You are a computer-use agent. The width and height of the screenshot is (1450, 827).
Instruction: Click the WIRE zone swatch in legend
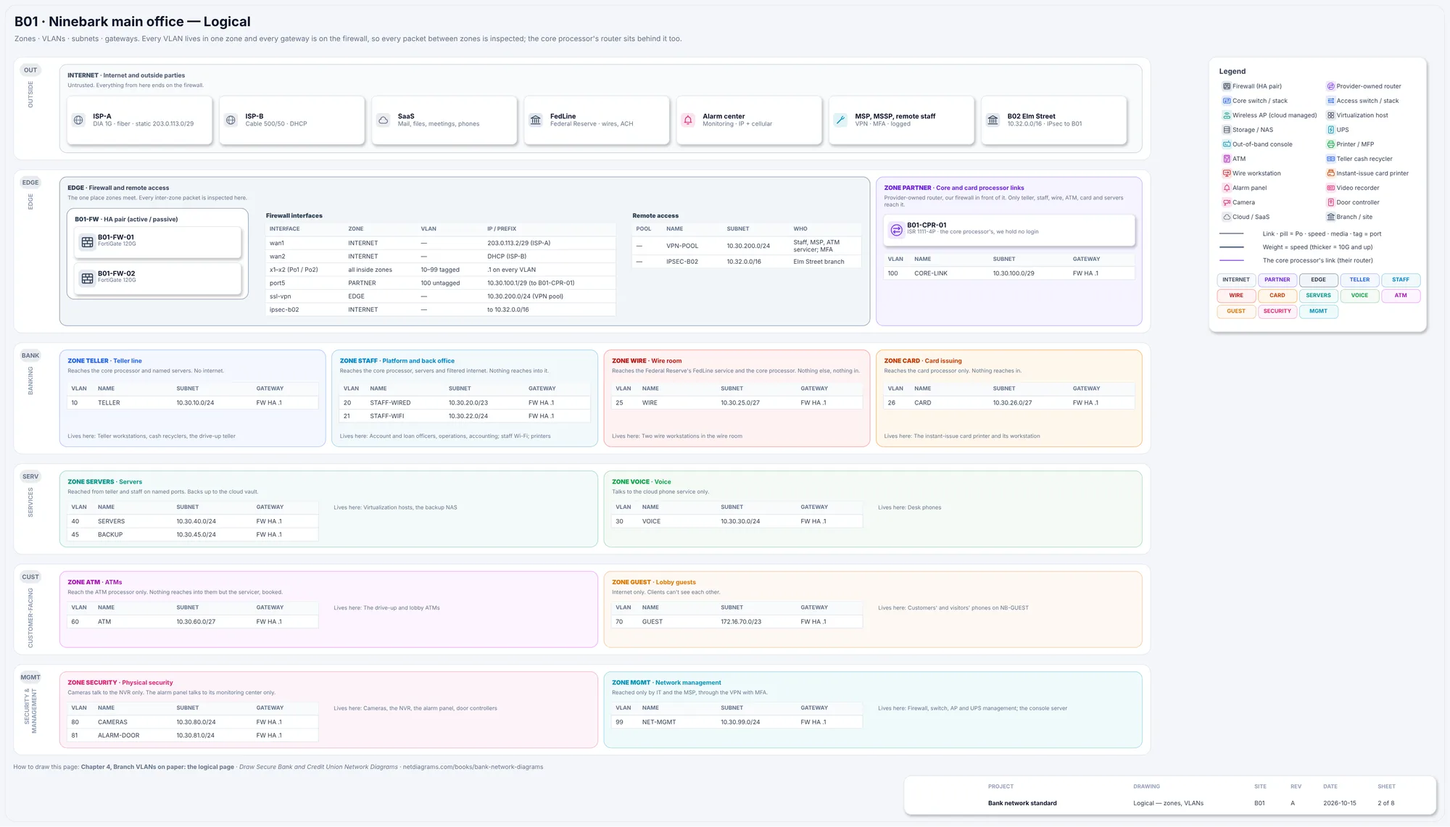[x=1236, y=296]
